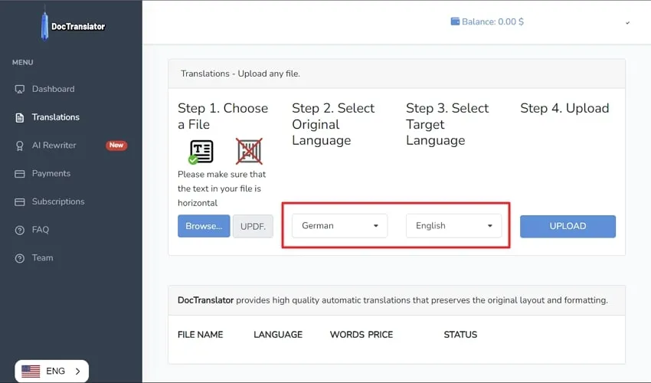Go to the Subscriptions page
The image size is (651, 383).
coord(58,201)
